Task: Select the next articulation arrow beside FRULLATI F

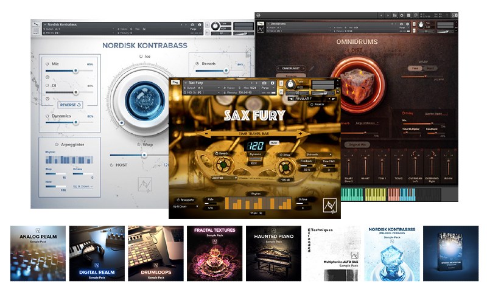Action: (334, 99)
